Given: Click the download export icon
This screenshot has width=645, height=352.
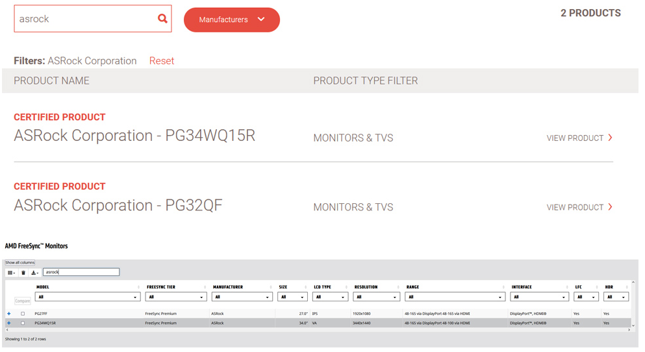Looking at the screenshot, I should click(34, 273).
